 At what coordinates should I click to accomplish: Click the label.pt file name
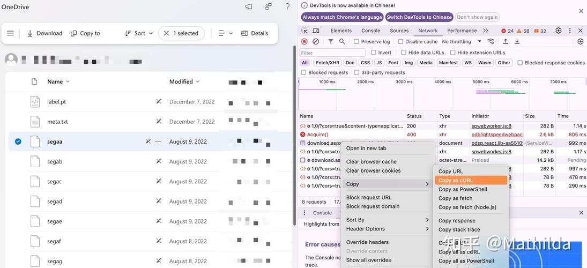tap(56, 102)
